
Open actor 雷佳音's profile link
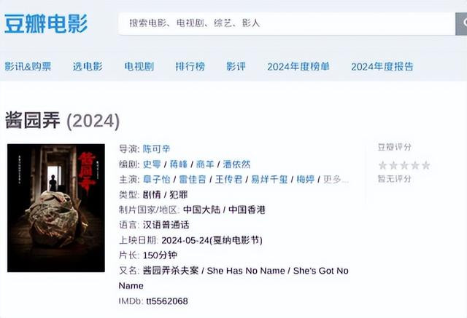click(193, 179)
